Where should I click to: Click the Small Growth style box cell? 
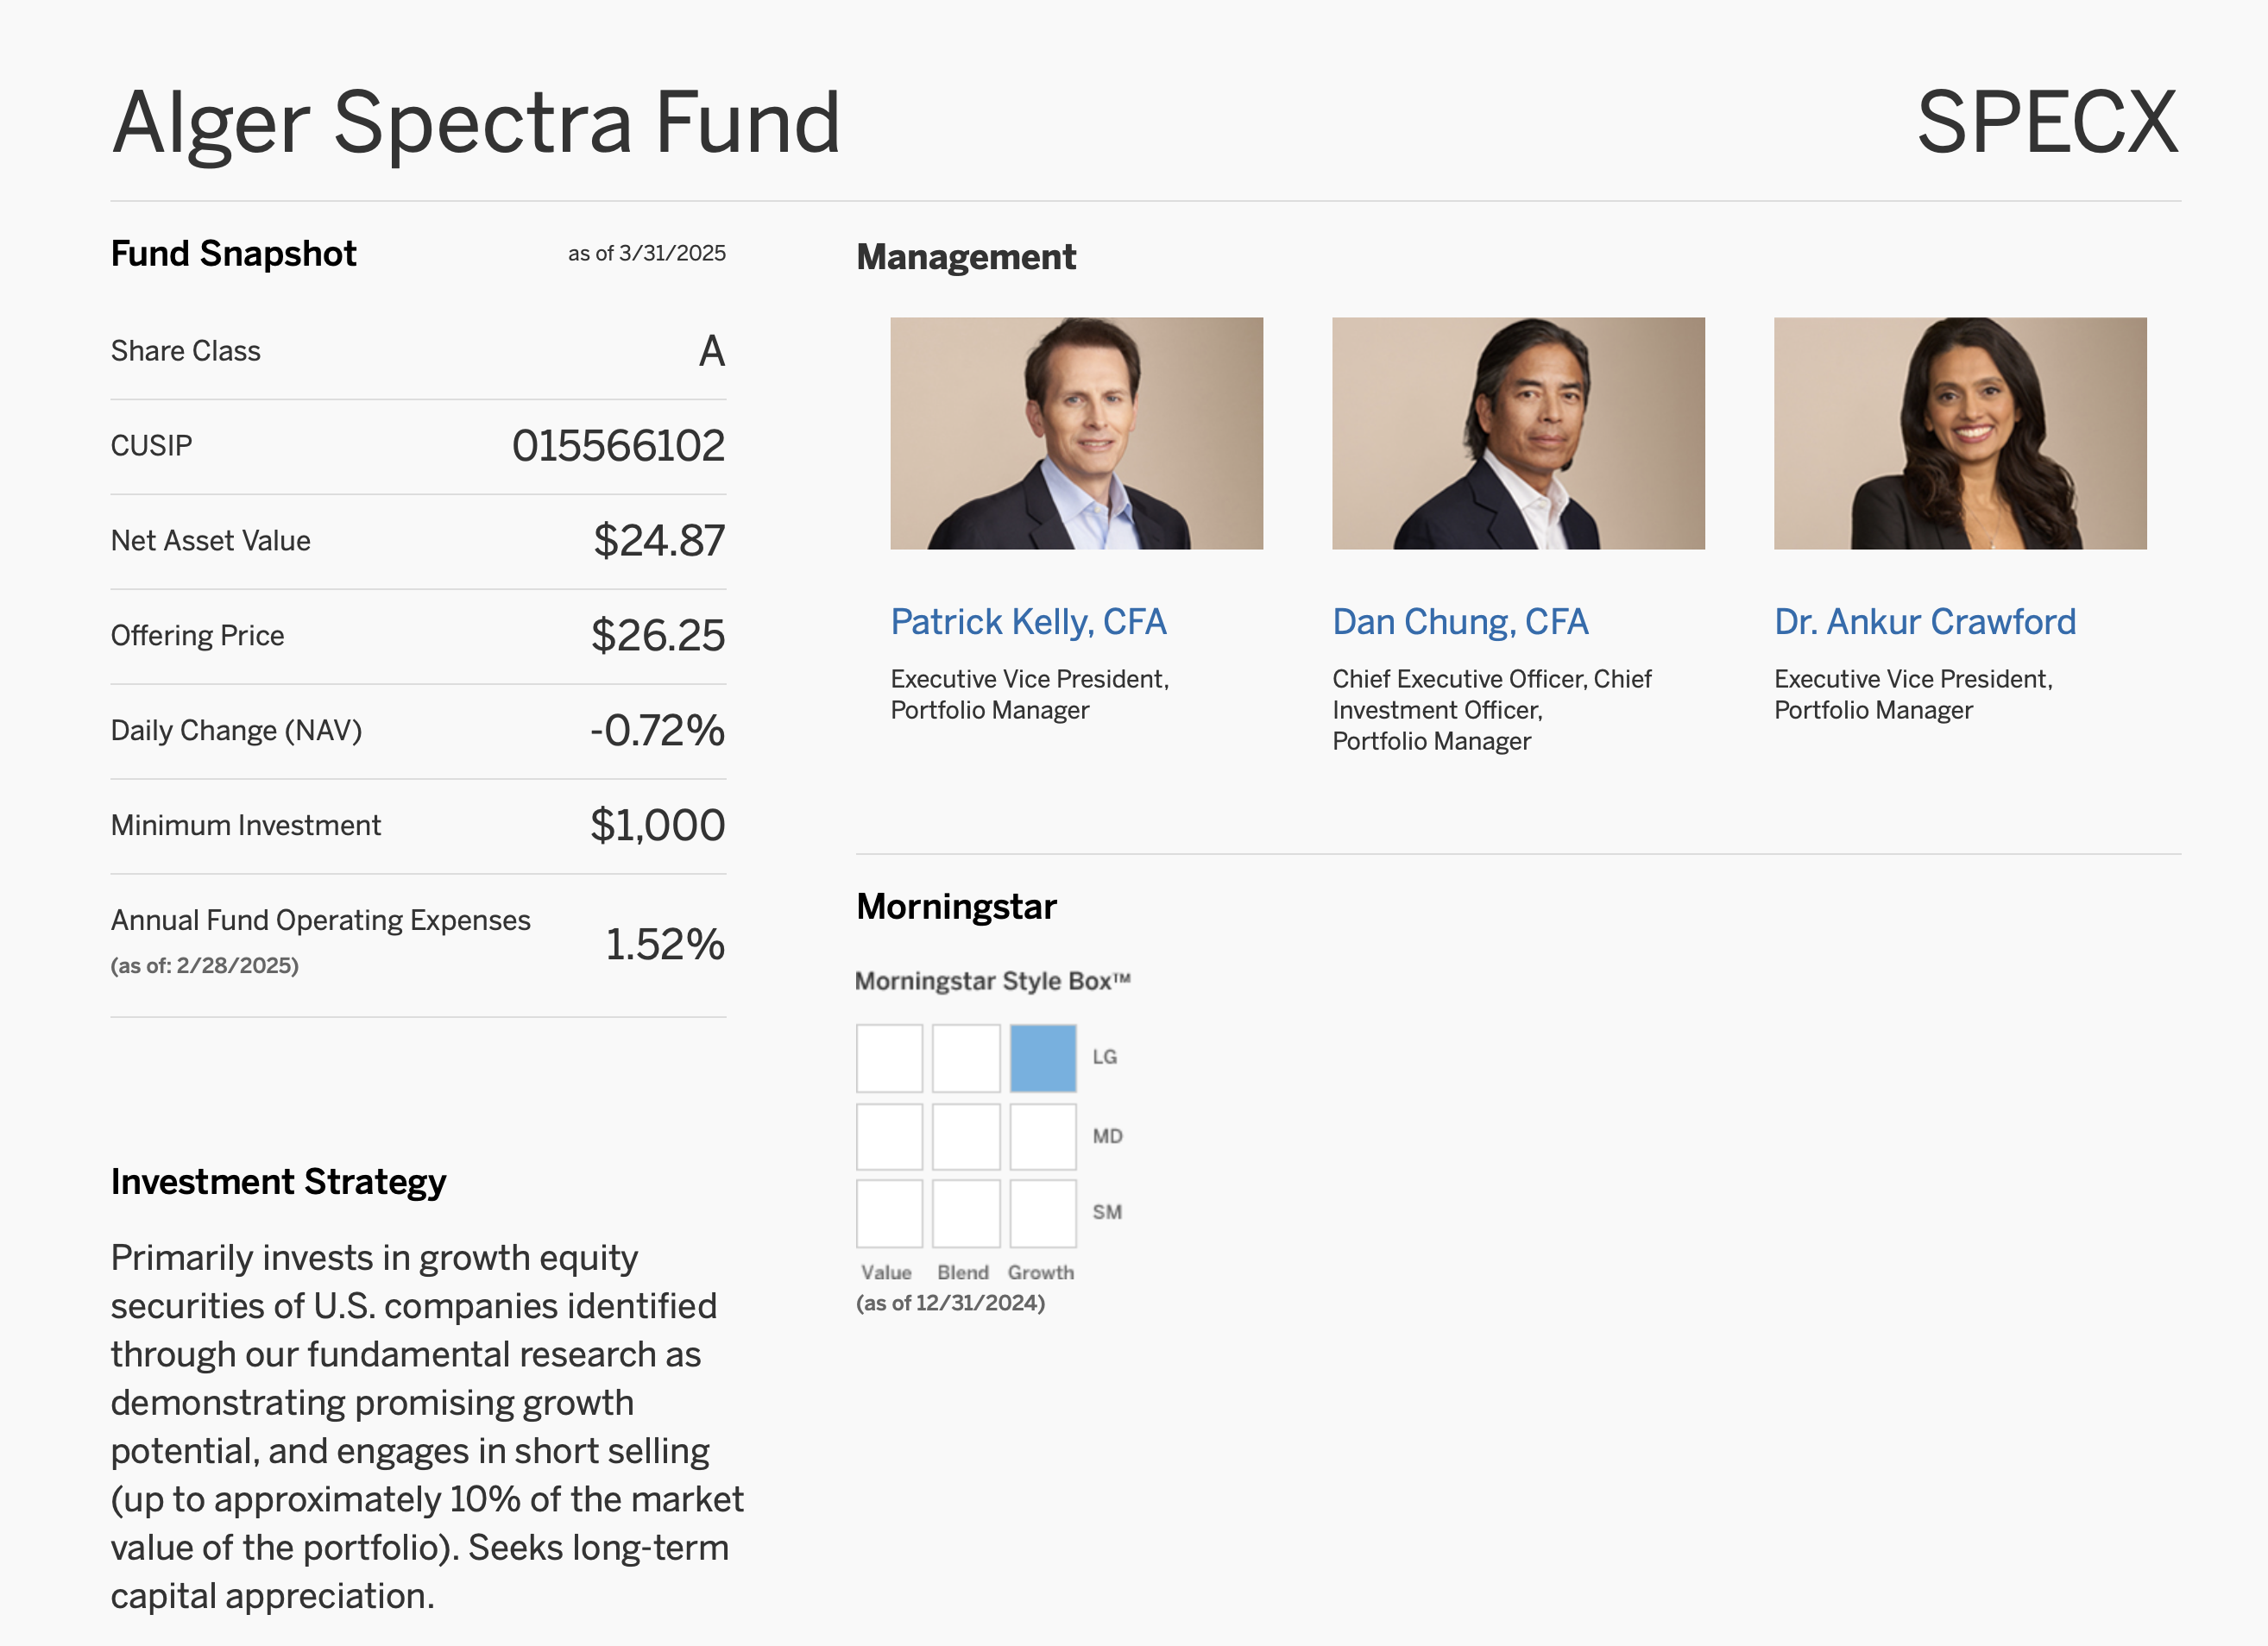point(1043,1213)
